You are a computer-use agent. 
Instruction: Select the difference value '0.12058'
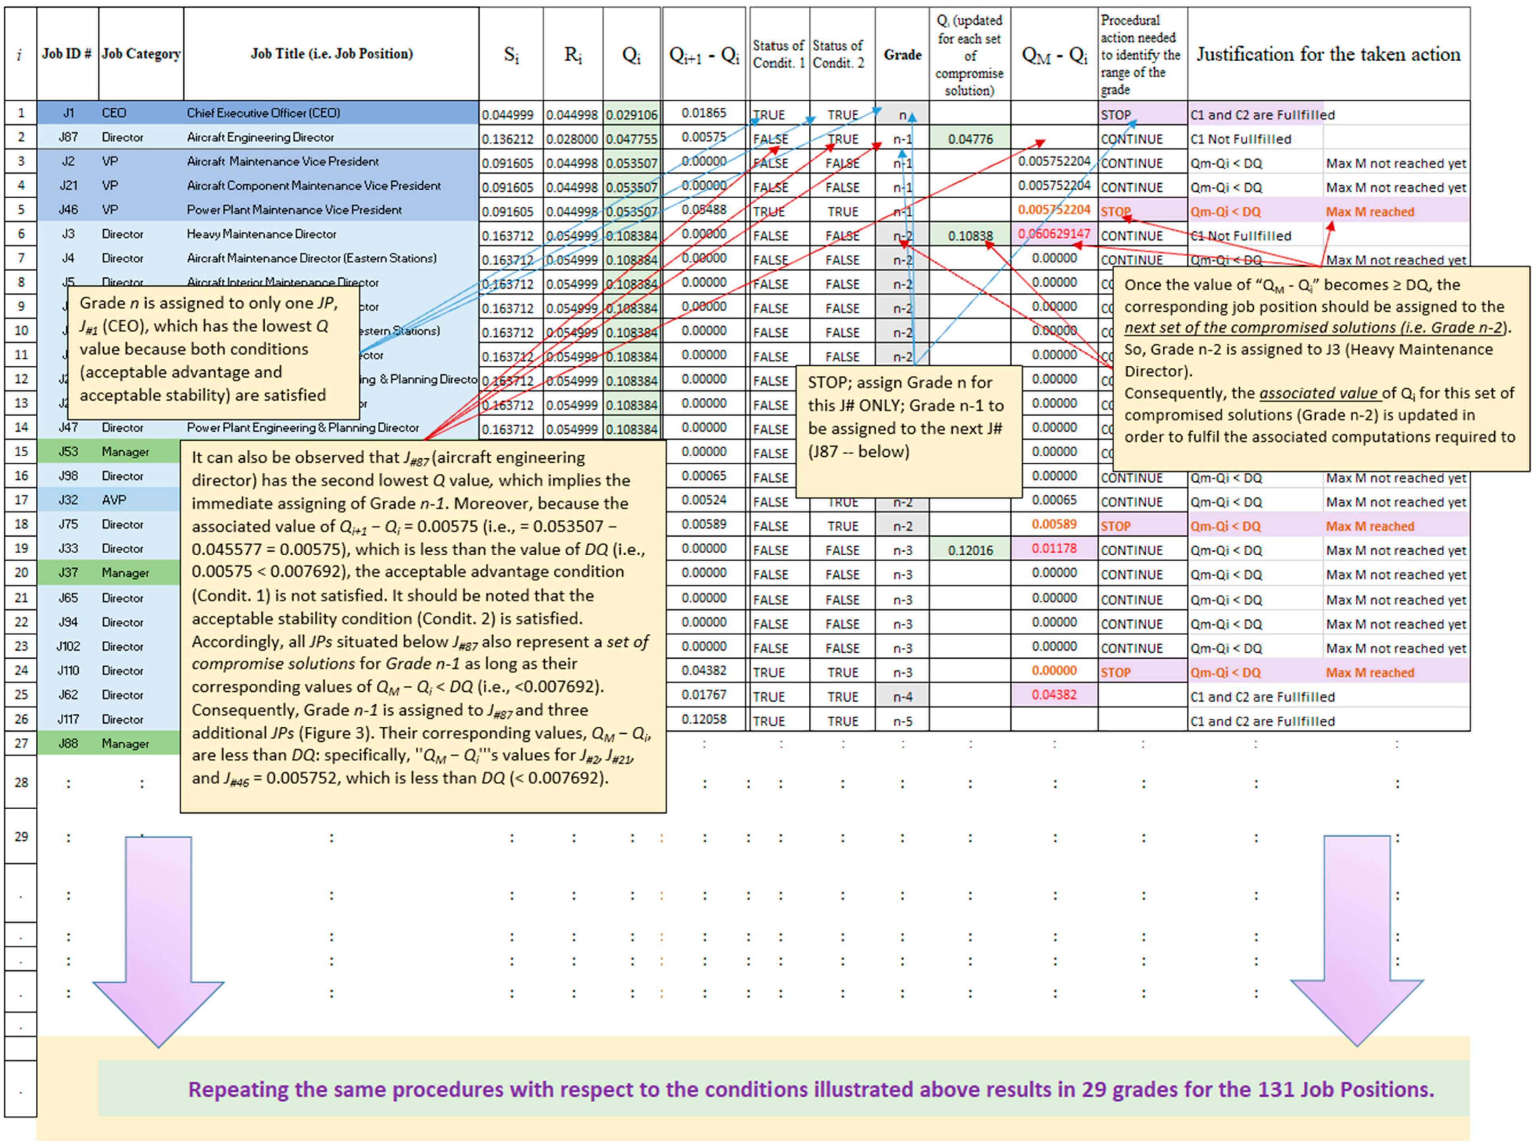click(x=704, y=719)
